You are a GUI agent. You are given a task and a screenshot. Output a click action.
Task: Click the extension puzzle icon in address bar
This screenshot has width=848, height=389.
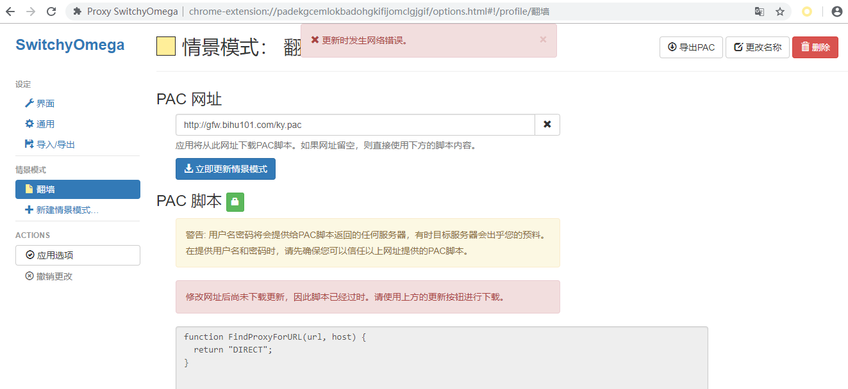(x=77, y=12)
